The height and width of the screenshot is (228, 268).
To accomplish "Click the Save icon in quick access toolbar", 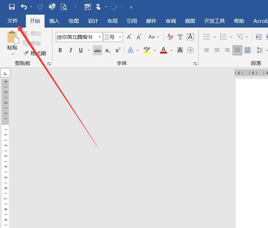I will click(x=12, y=7).
